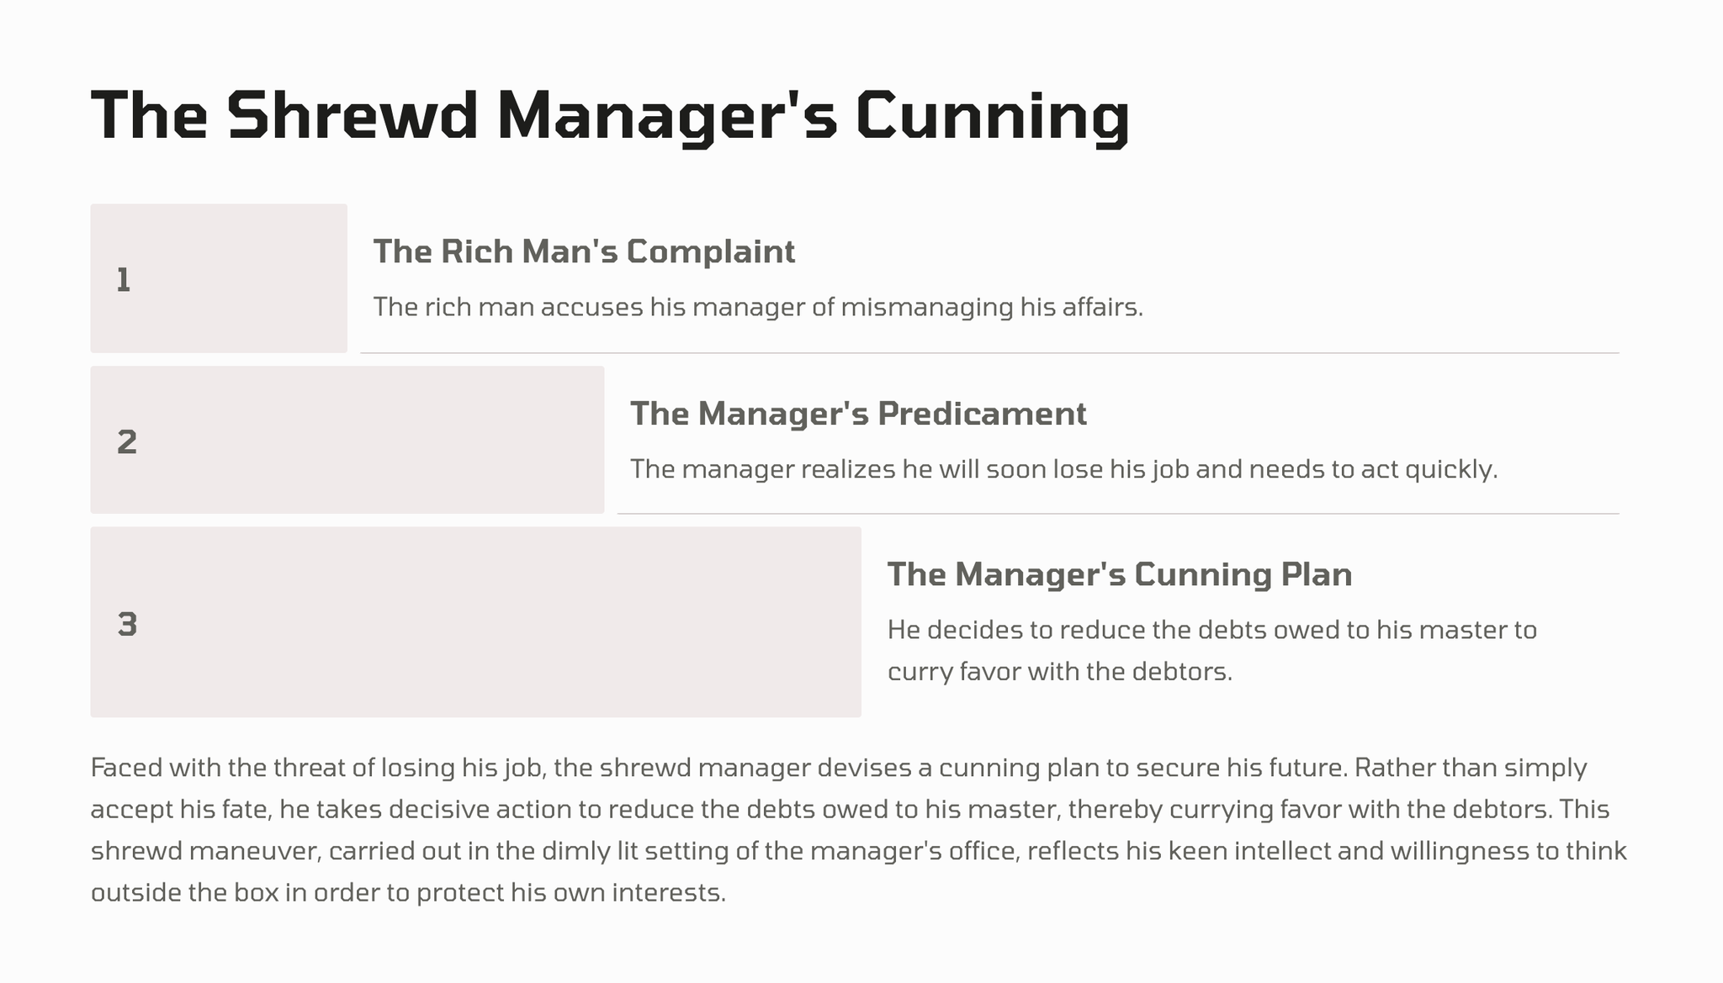Click the number 2 label
This screenshot has height=983, width=1723.
click(x=126, y=441)
